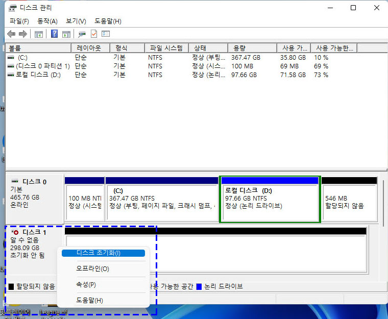
Task: Choose 디스크 초기화(I) from context menu
Action: pos(103,253)
